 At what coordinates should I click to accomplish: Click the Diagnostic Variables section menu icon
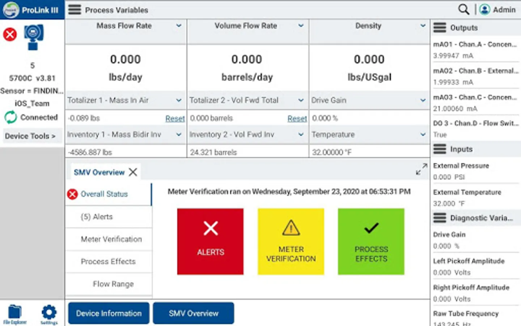coord(440,218)
